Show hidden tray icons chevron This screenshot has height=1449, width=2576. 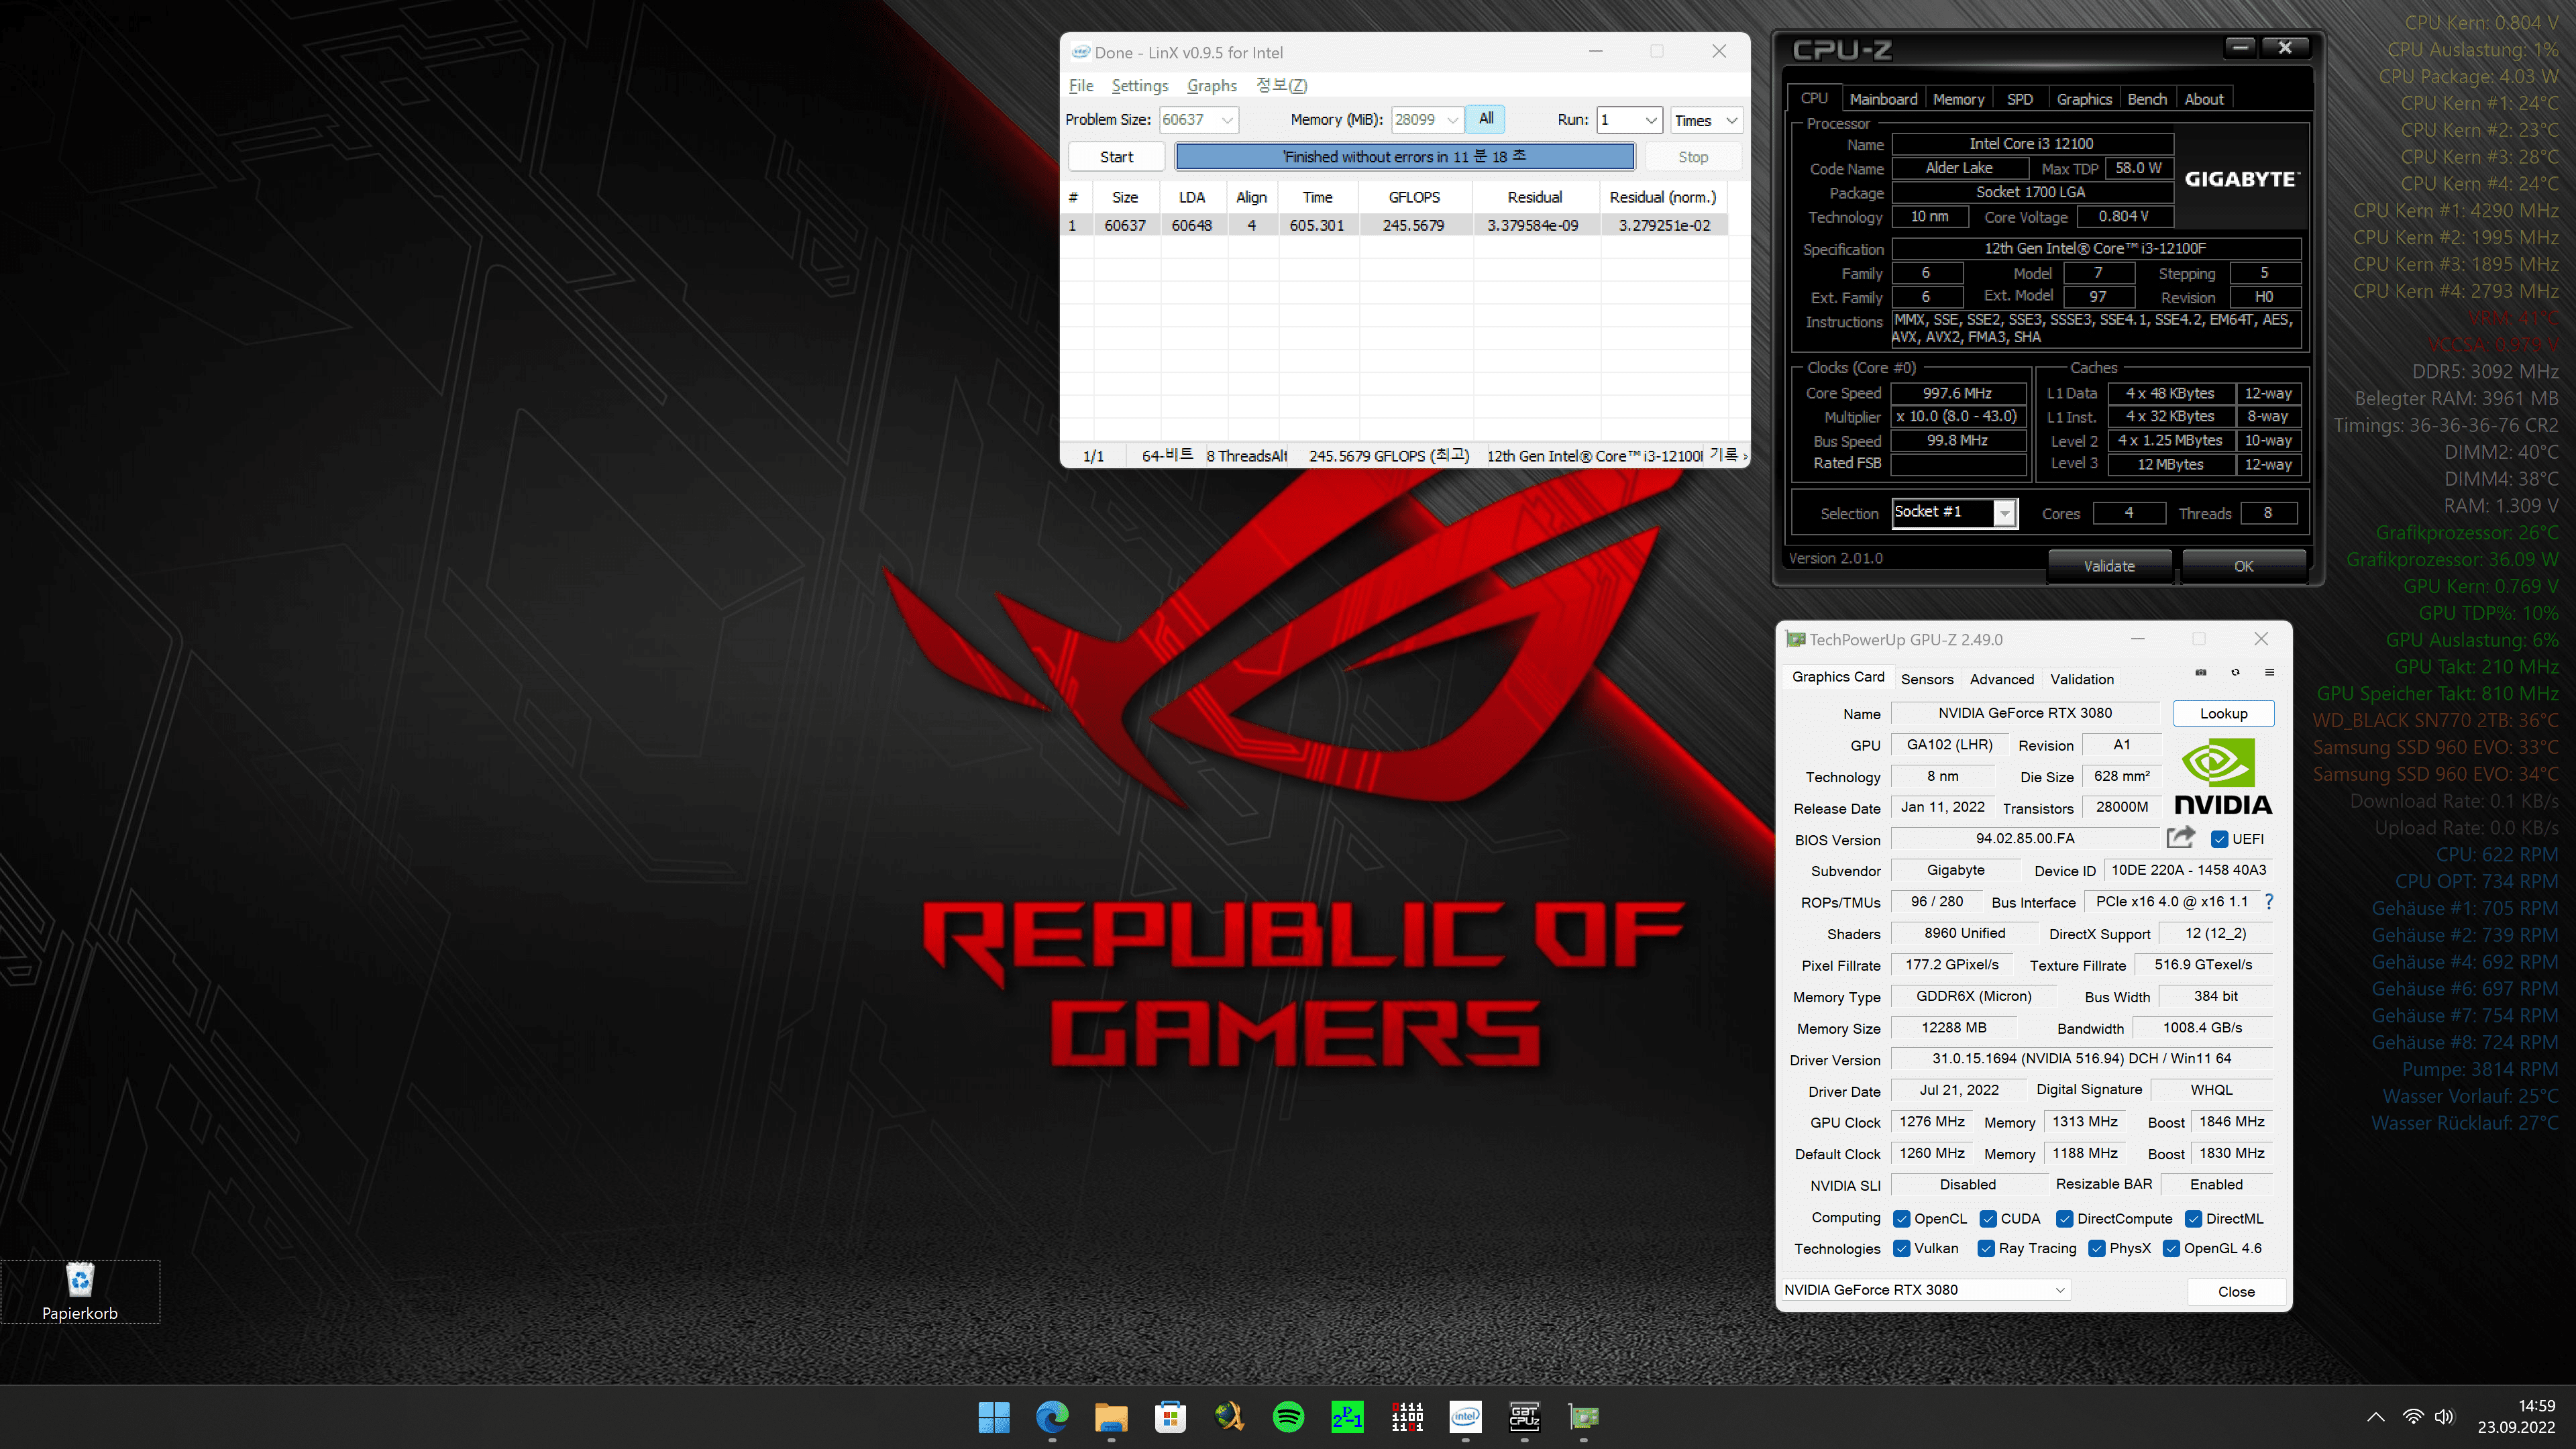(2376, 1417)
